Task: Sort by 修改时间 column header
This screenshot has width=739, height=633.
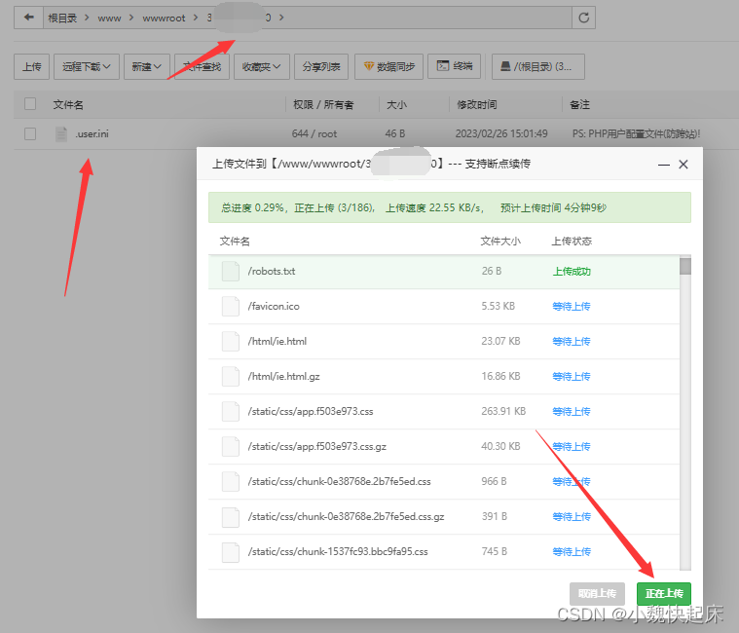Action: coord(476,104)
